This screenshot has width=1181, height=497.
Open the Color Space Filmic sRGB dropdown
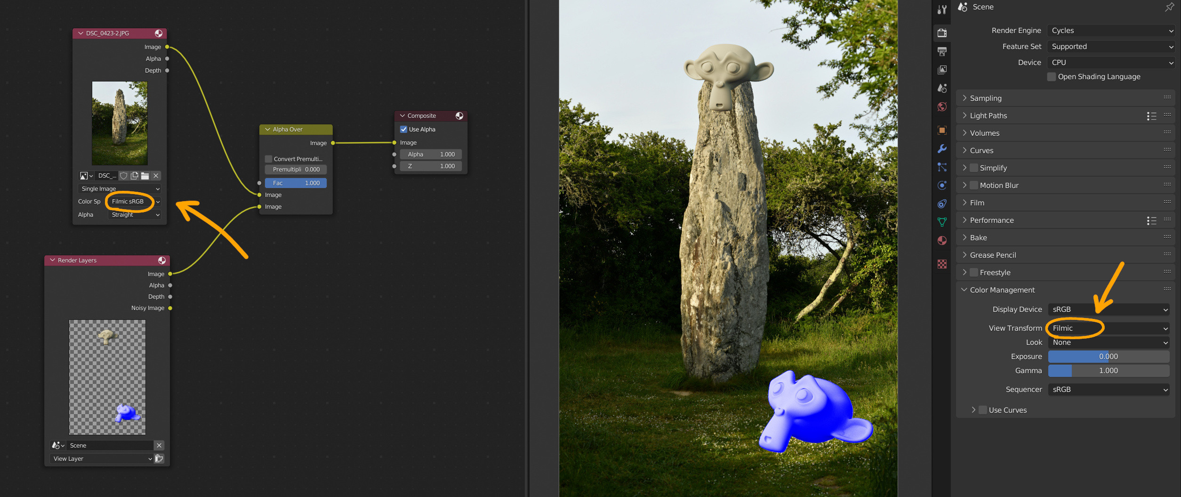click(134, 202)
